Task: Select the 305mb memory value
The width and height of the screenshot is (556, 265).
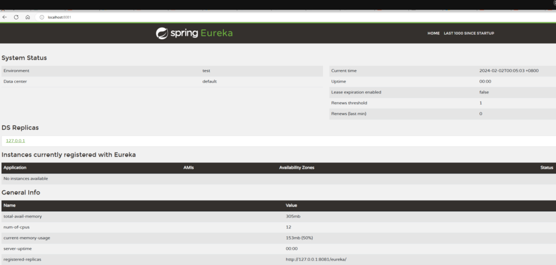Action: 293,216
